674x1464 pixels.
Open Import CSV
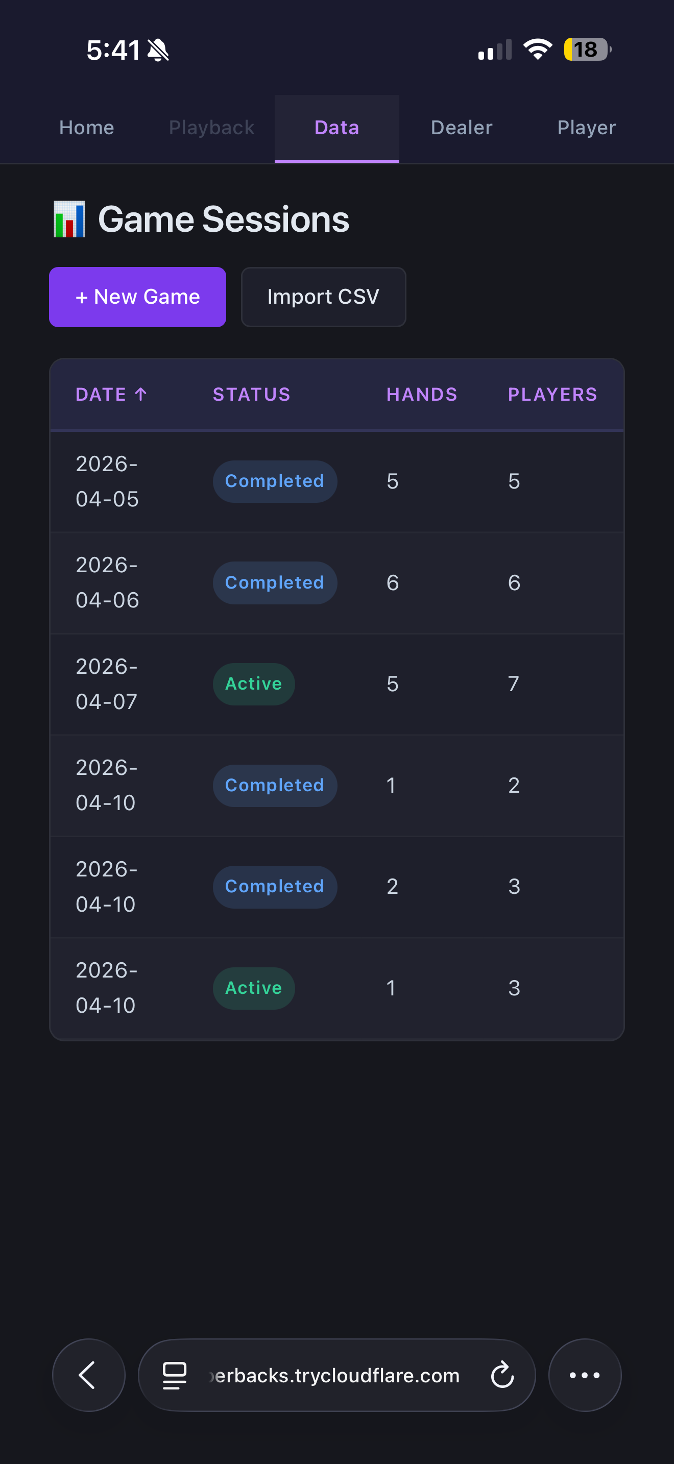pos(323,297)
